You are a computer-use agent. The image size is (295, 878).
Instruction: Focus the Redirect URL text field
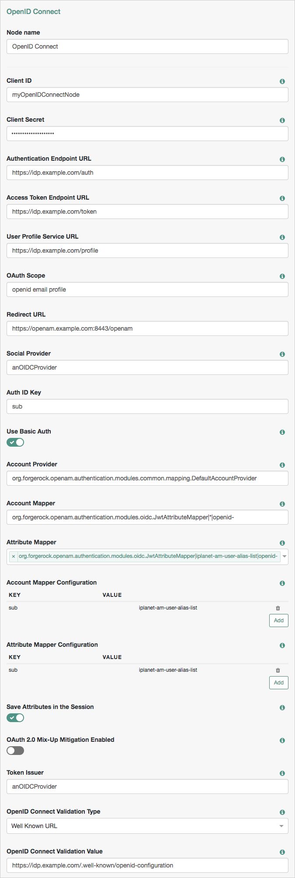(x=147, y=328)
